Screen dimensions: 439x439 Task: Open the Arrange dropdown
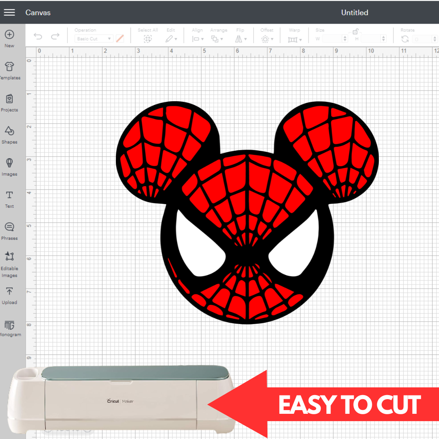pyautogui.click(x=217, y=39)
